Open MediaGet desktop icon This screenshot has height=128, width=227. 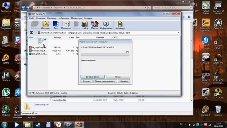pyautogui.click(x=6, y=111)
